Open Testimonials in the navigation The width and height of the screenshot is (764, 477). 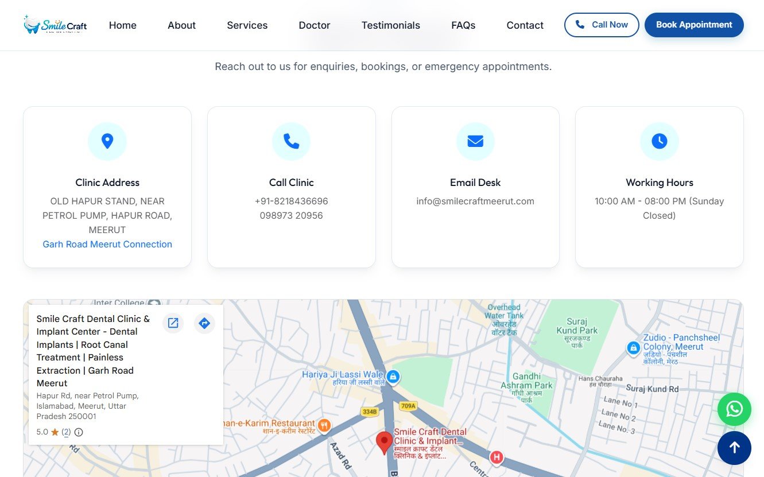pyautogui.click(x=391, y=25)
